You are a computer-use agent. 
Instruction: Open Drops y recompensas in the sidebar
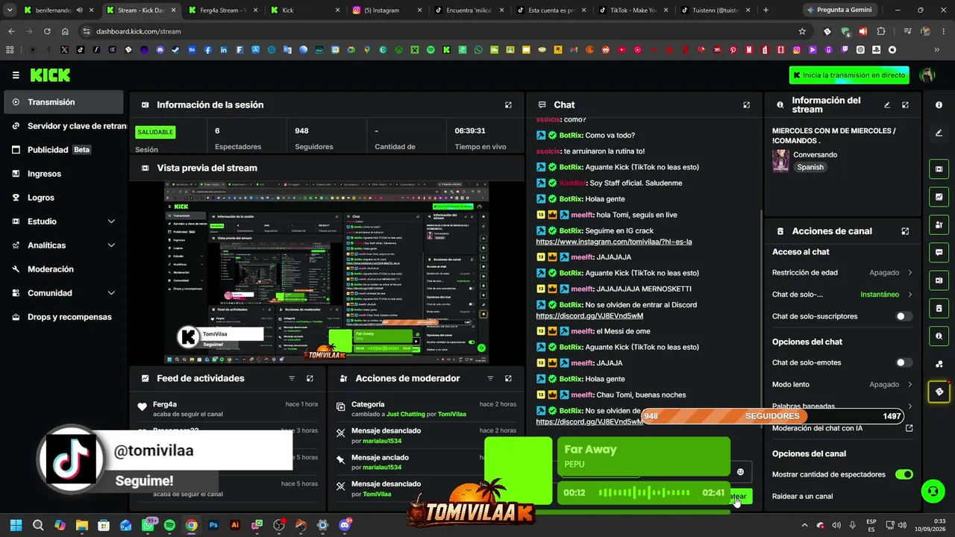coord(63,317)
